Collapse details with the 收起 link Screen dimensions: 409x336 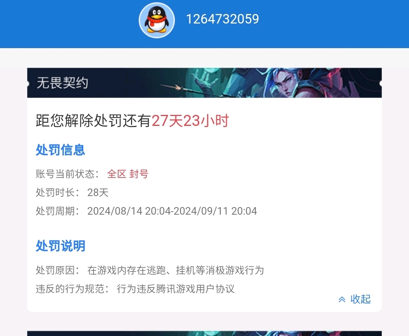point(361,299)
